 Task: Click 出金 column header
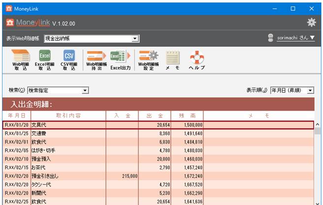click(x=155, y=116)
